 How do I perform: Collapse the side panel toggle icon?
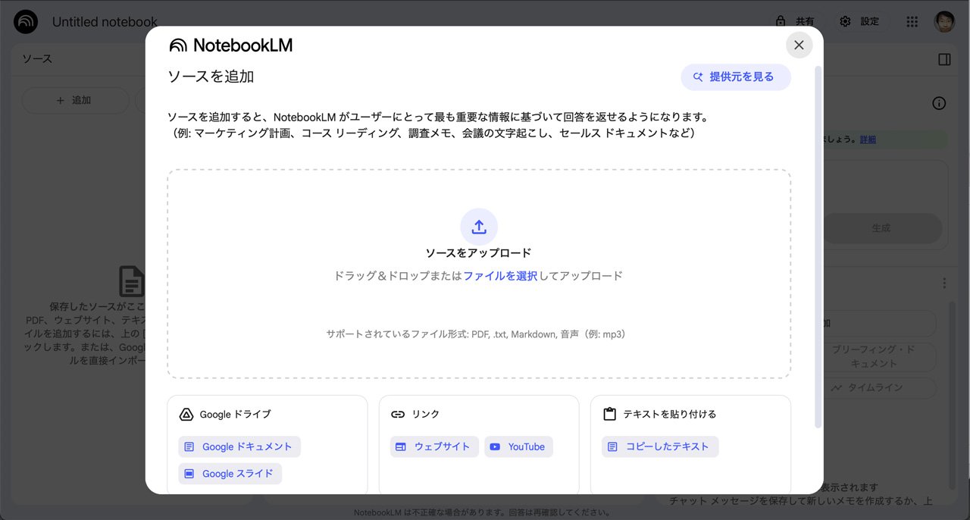944,59
